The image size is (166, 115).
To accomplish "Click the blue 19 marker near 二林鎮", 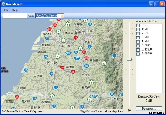I will 51,74.
